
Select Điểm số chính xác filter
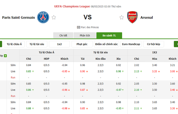106,44
